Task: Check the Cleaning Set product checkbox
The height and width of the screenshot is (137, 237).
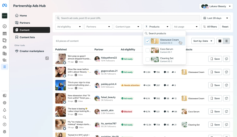Action: (148, 59)
